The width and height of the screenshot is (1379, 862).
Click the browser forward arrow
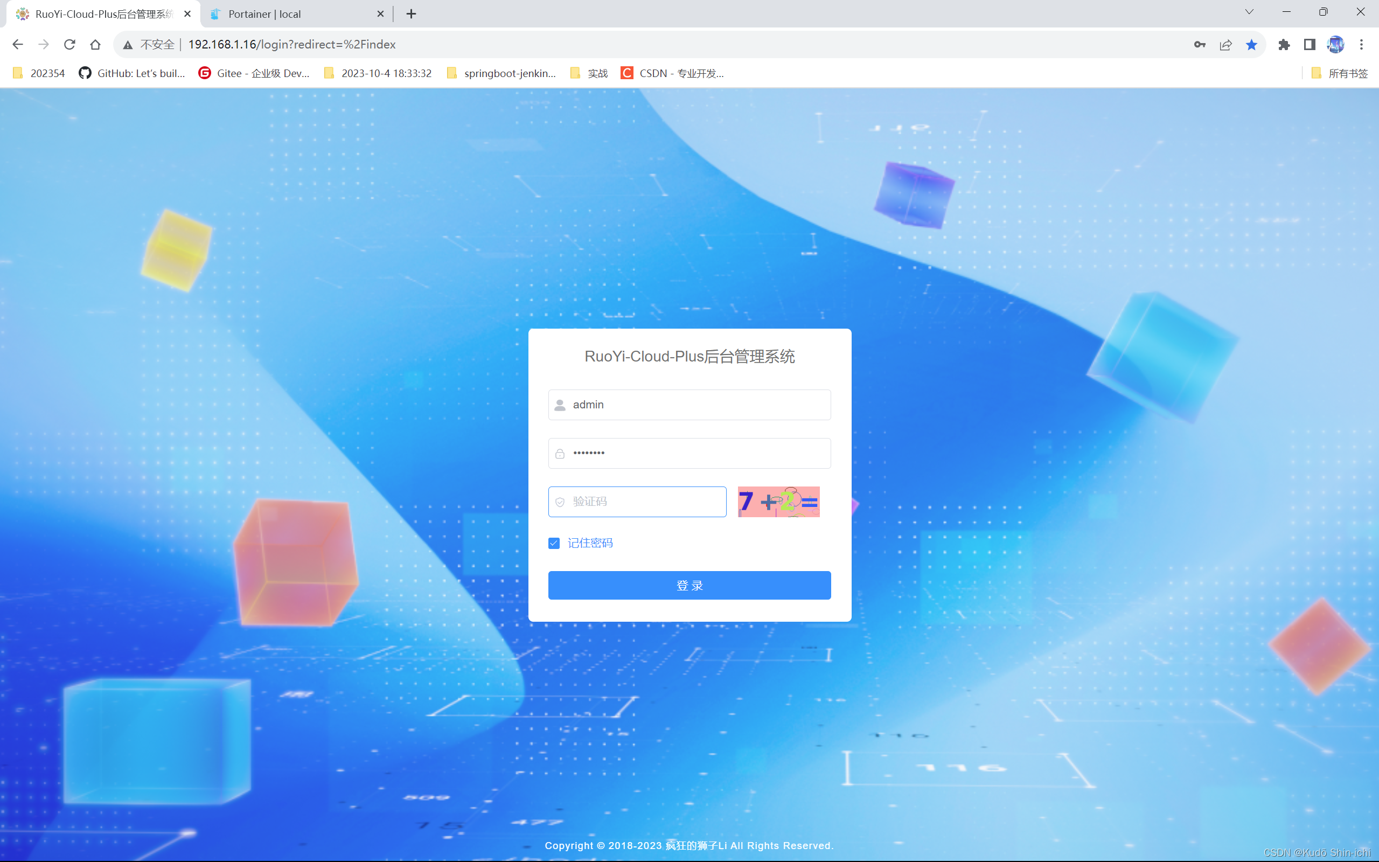coord(43,45)
